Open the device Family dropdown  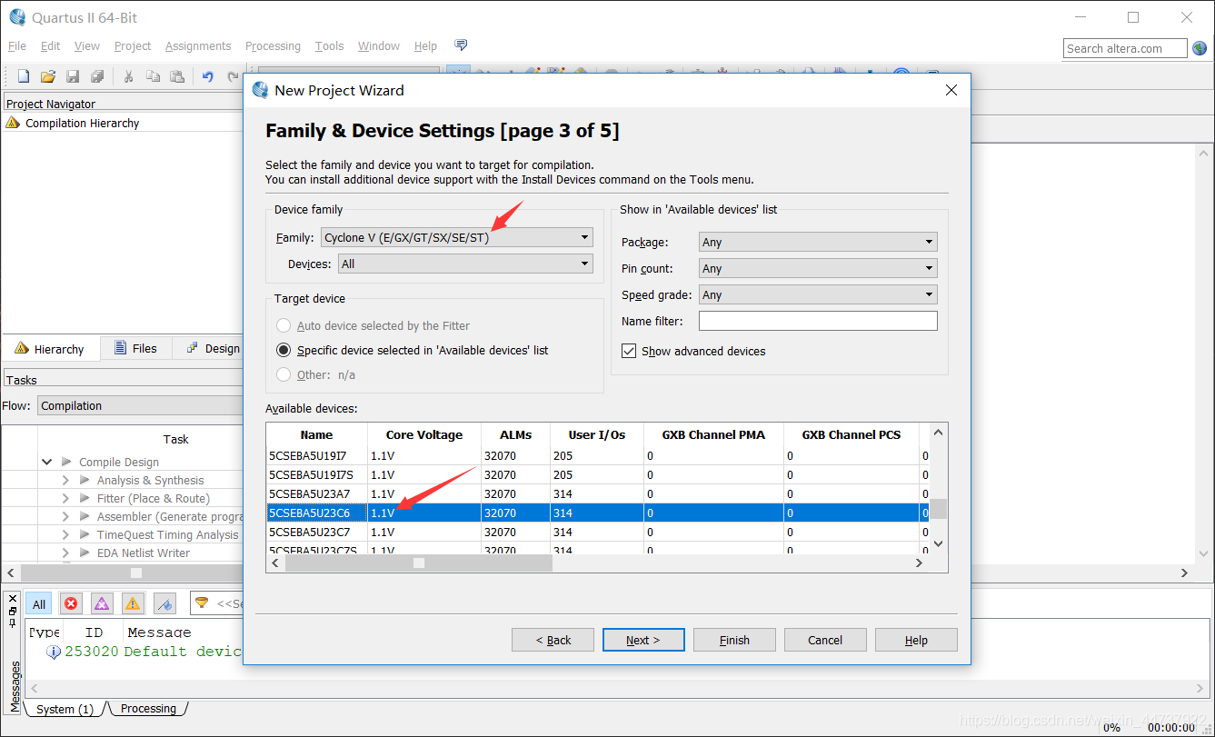pyautogui.click(x=457, y=237)
